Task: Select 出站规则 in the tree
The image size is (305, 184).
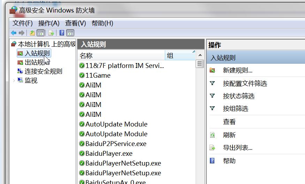Action: pos(37,62)
